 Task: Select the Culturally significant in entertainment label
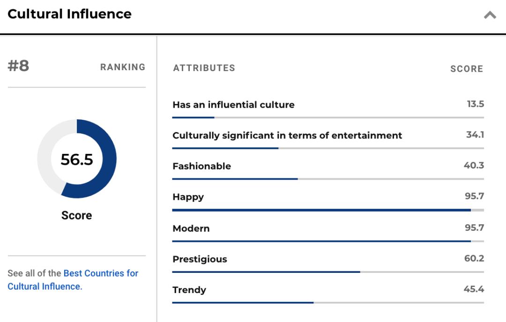tap(287, 136)
